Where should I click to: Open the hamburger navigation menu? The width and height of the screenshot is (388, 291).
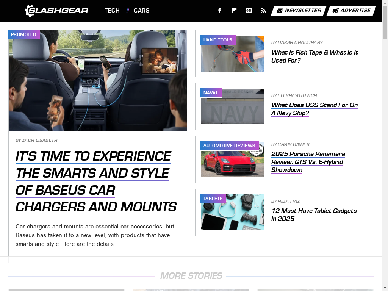(x=12, y=11)
